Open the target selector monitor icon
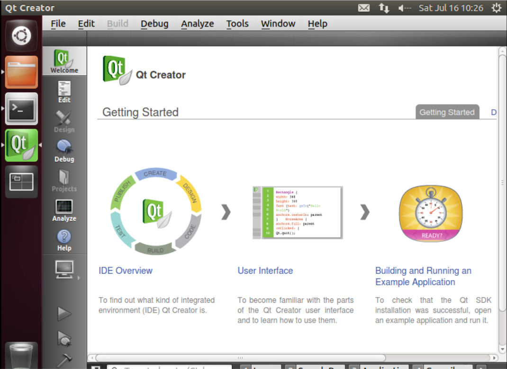 (64, 270)
